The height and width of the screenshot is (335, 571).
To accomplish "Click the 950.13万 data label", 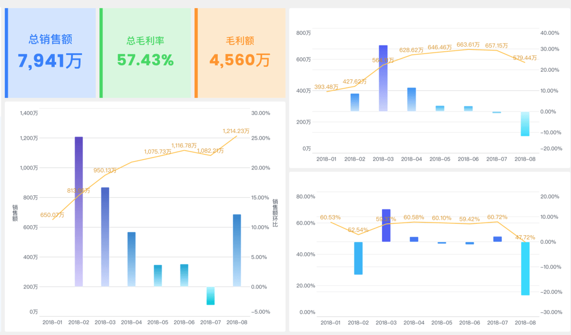I will [x=105, y=170].
